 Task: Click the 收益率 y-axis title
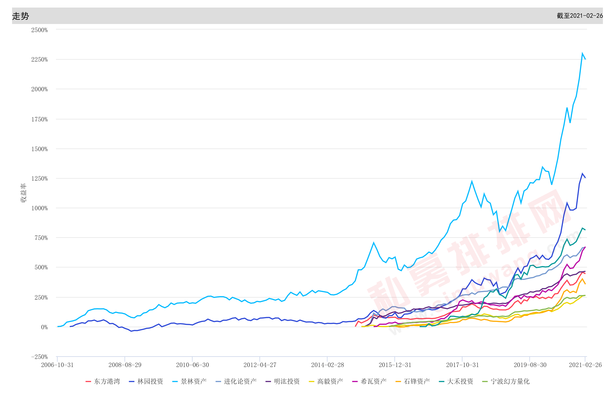coord(23,193)
